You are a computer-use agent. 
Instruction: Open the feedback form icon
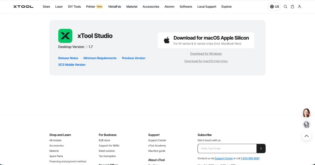tap(306, 124)
